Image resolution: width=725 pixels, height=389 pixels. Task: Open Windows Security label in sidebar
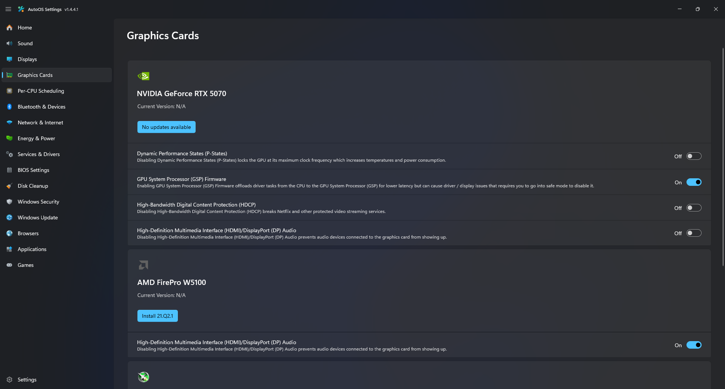pyautogui.click(x=39, y=202)
